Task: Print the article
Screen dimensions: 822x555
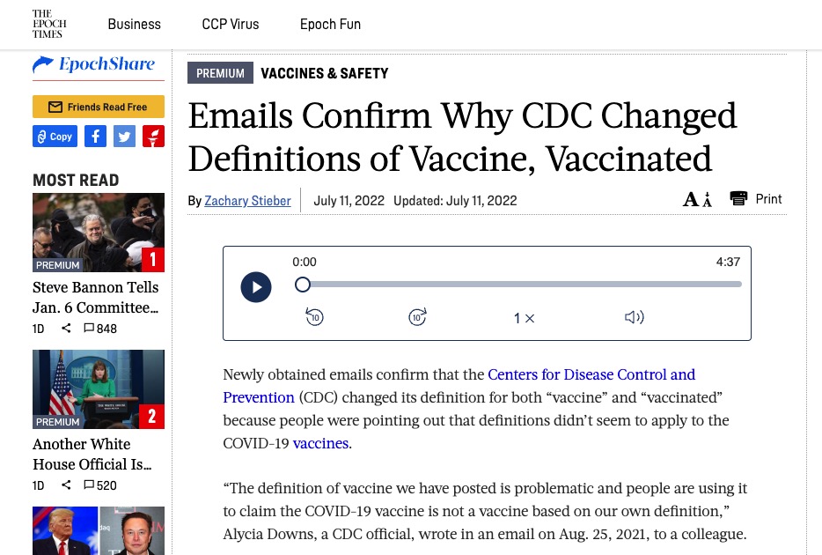Action: click(755, 199)
